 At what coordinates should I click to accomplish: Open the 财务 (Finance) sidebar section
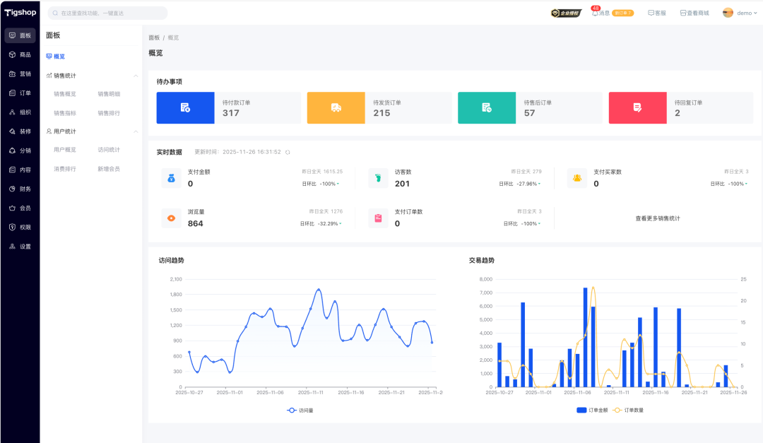[x=20, y=189]
